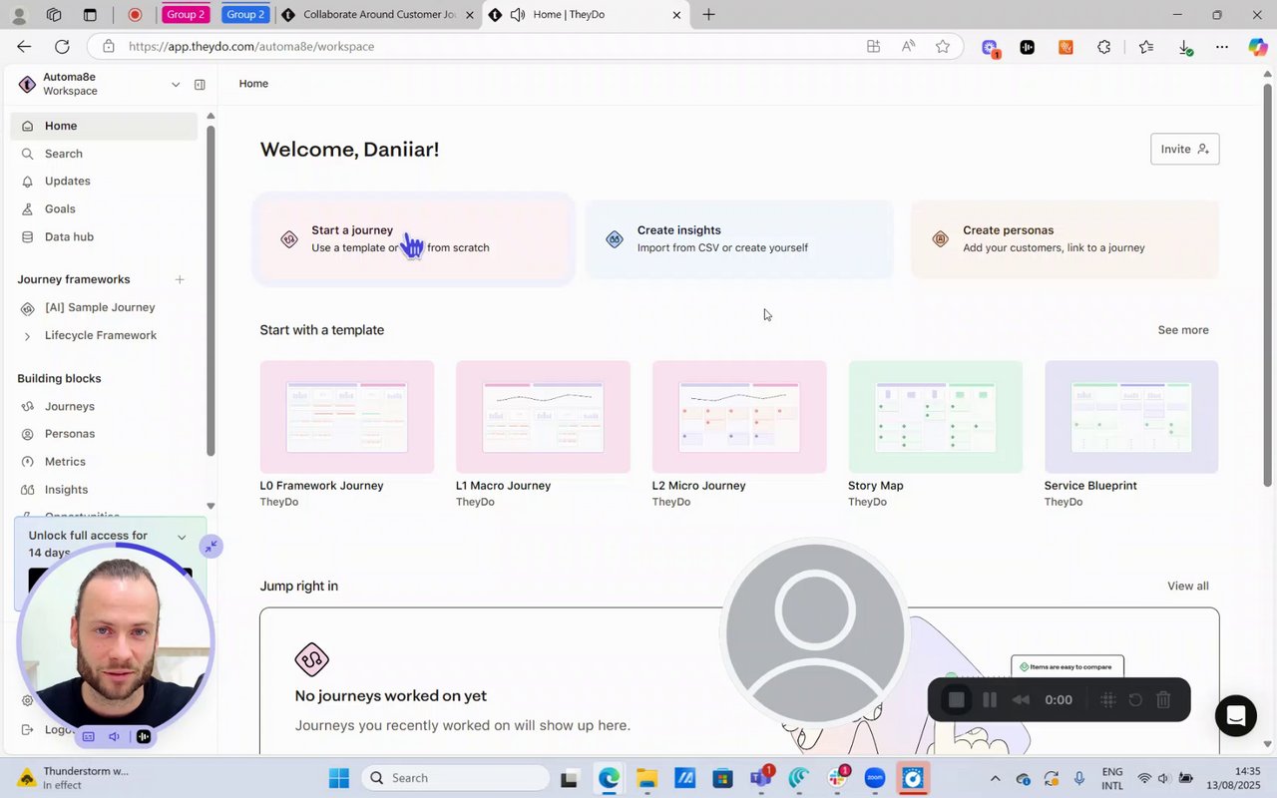Screen dimensions: 1277x798
Task: Select the L0 Framework Journey template thumbnail
Action: point(347,417)
